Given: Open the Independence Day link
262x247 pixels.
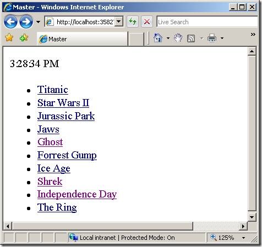Looking at the screenshot, I should pyautogui.click(x=77, y=194).
